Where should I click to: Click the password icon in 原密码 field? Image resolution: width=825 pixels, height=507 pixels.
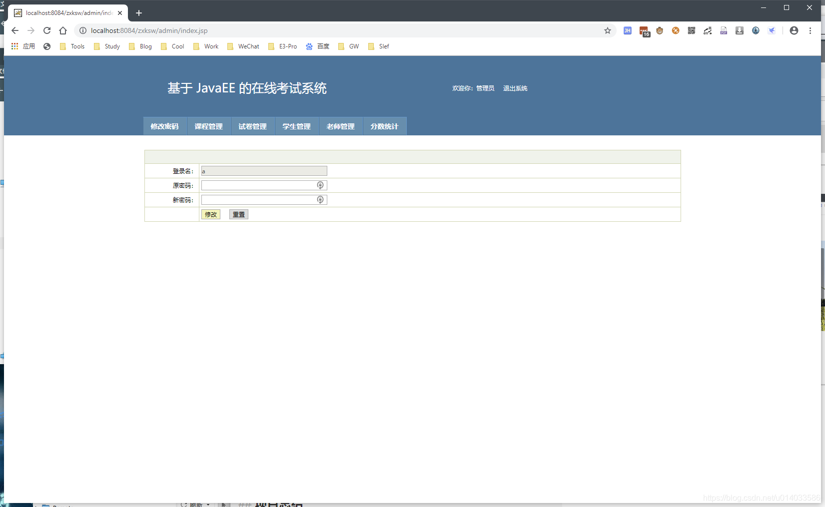(x=320, y=185)
